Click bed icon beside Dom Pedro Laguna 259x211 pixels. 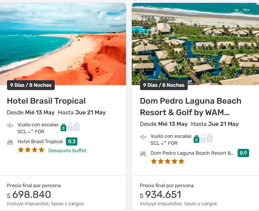tap(143, 153)
